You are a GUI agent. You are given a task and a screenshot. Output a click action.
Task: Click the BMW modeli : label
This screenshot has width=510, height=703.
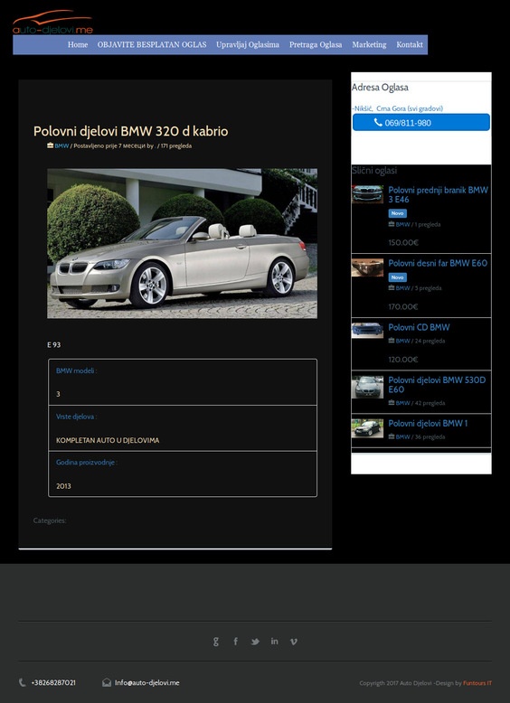pyautogui.click(x=77, y=370)
